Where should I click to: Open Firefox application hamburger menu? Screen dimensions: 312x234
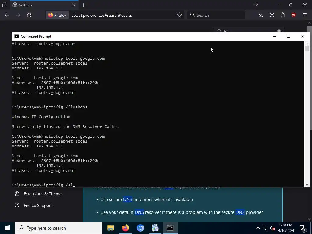(x=305, y=15)
